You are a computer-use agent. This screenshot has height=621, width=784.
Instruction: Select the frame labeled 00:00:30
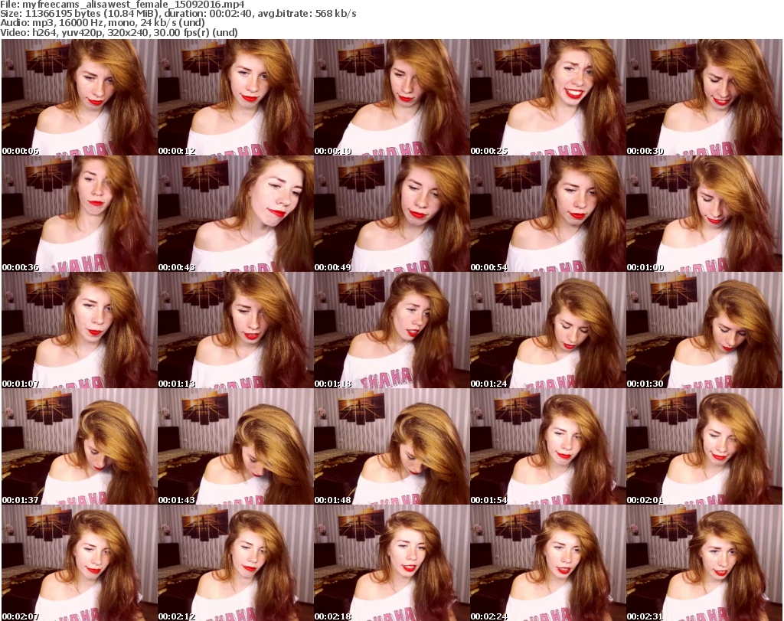point(704,97)
